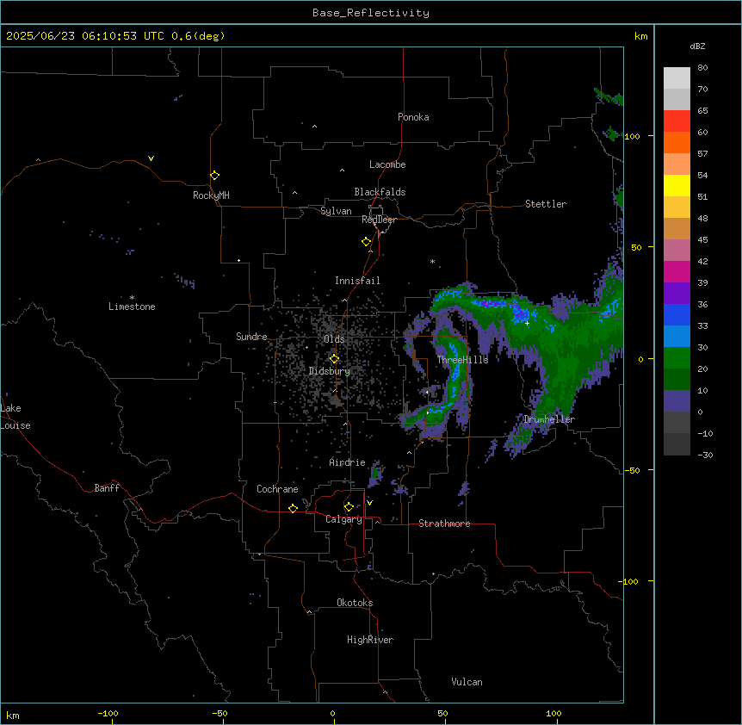Select the yellow diamond marker below Cochrane

(x=293, y=508)
